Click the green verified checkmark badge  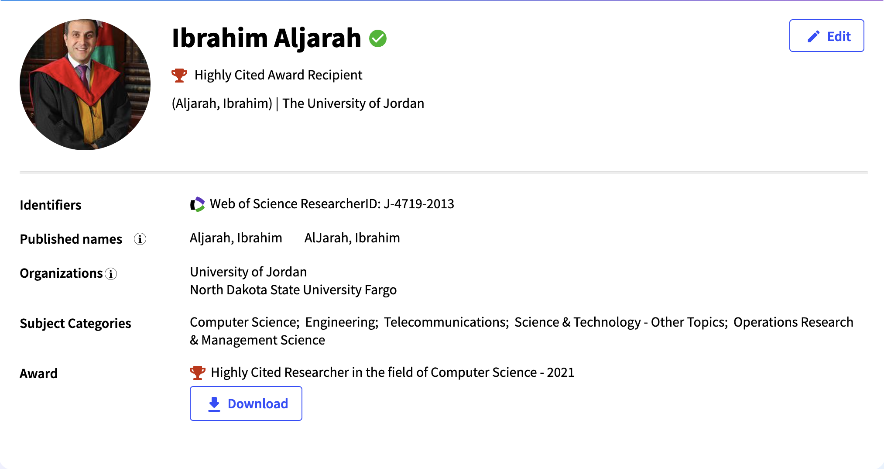click(x=378, y=38)
